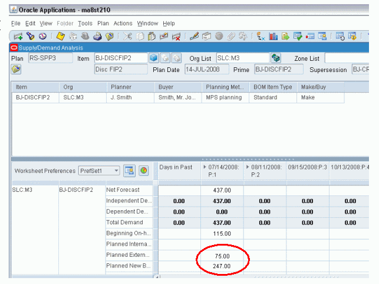Click the table with gold coin icon
This screenshot has height=284, width=379.
(x=352, y=37)
